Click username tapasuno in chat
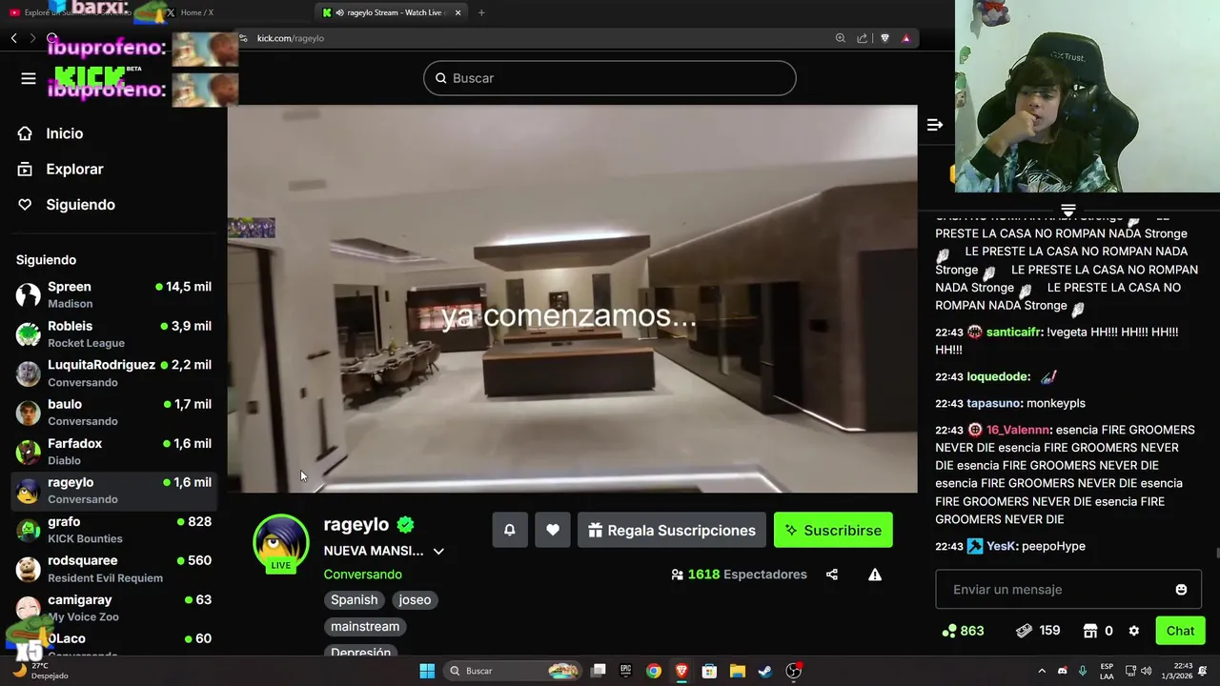 point(993,403)
